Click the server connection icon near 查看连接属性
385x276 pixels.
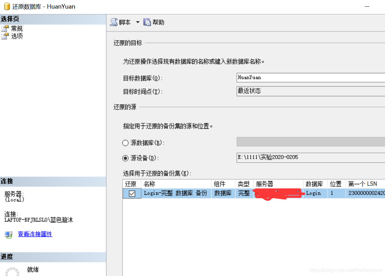pos(8,235)
